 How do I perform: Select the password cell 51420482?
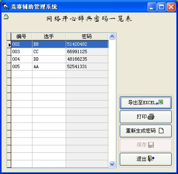[87, 44]
